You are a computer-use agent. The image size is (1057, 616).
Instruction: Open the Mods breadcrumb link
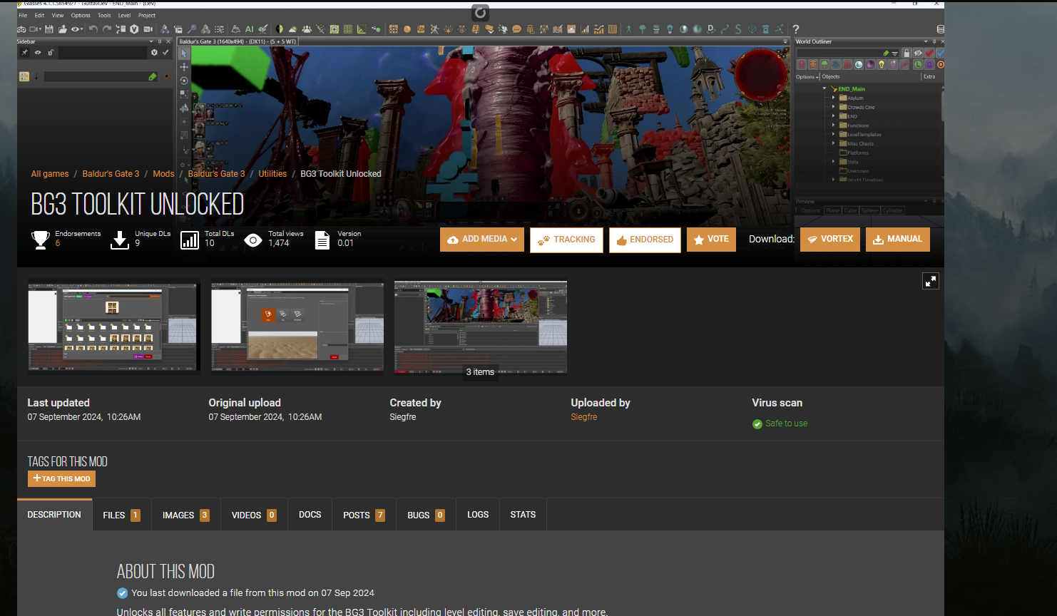coord(163,174)
